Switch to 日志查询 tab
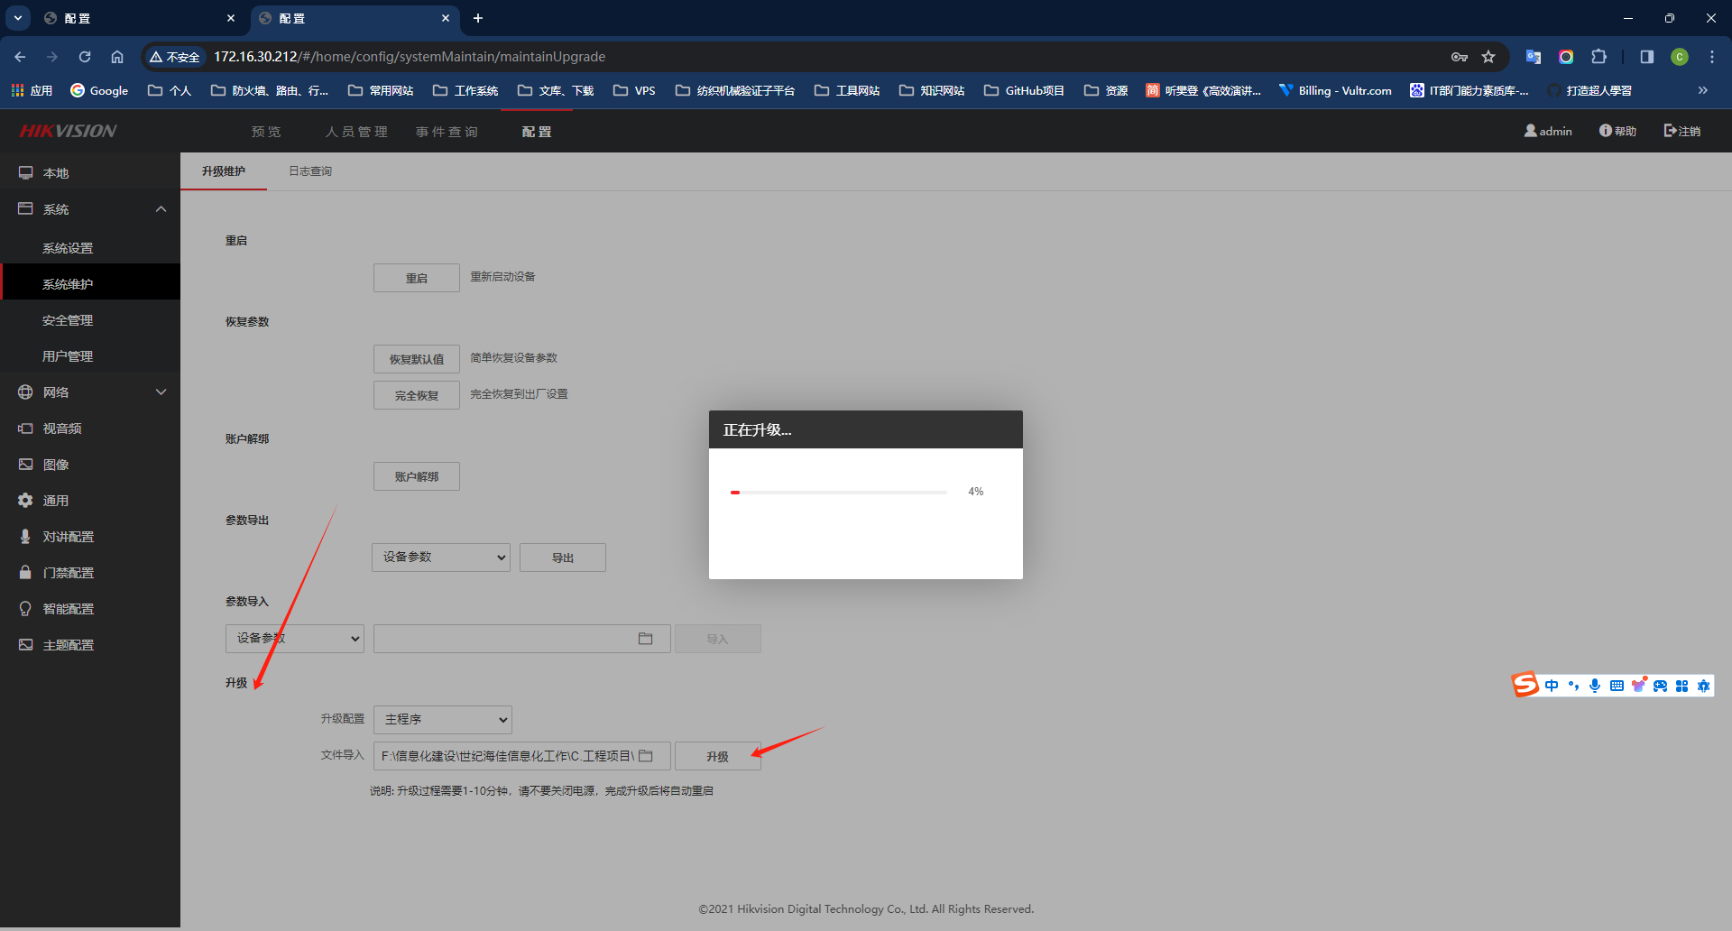 point(310,171)
